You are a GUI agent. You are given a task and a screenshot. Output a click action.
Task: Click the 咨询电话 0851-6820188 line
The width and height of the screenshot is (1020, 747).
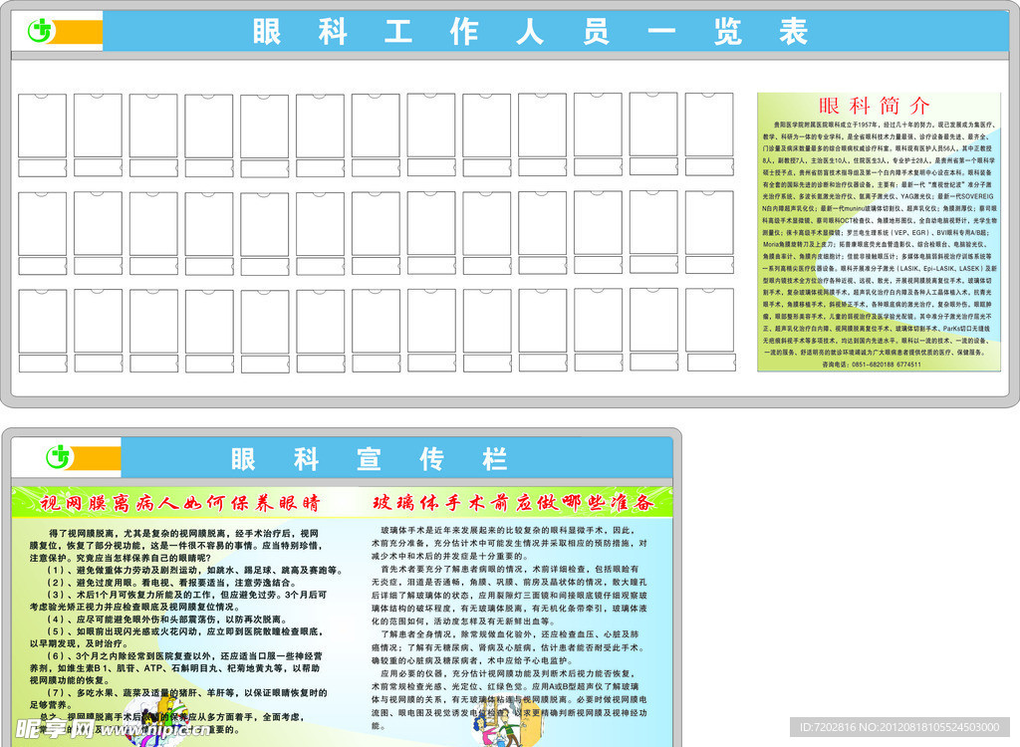tap(871, 365)
